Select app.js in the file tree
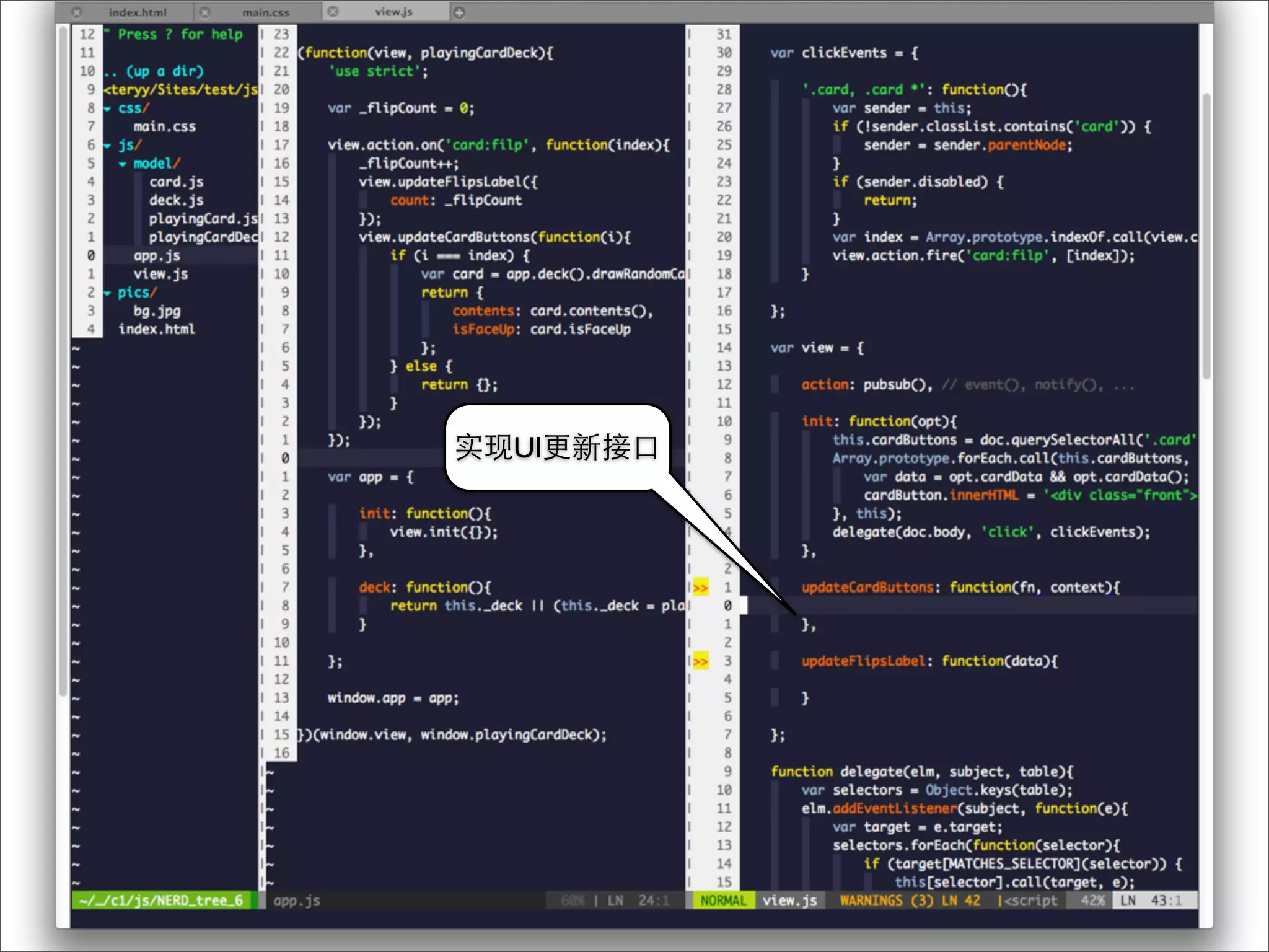This screenshot has width=1269, height=952. [x=157, y=255]
